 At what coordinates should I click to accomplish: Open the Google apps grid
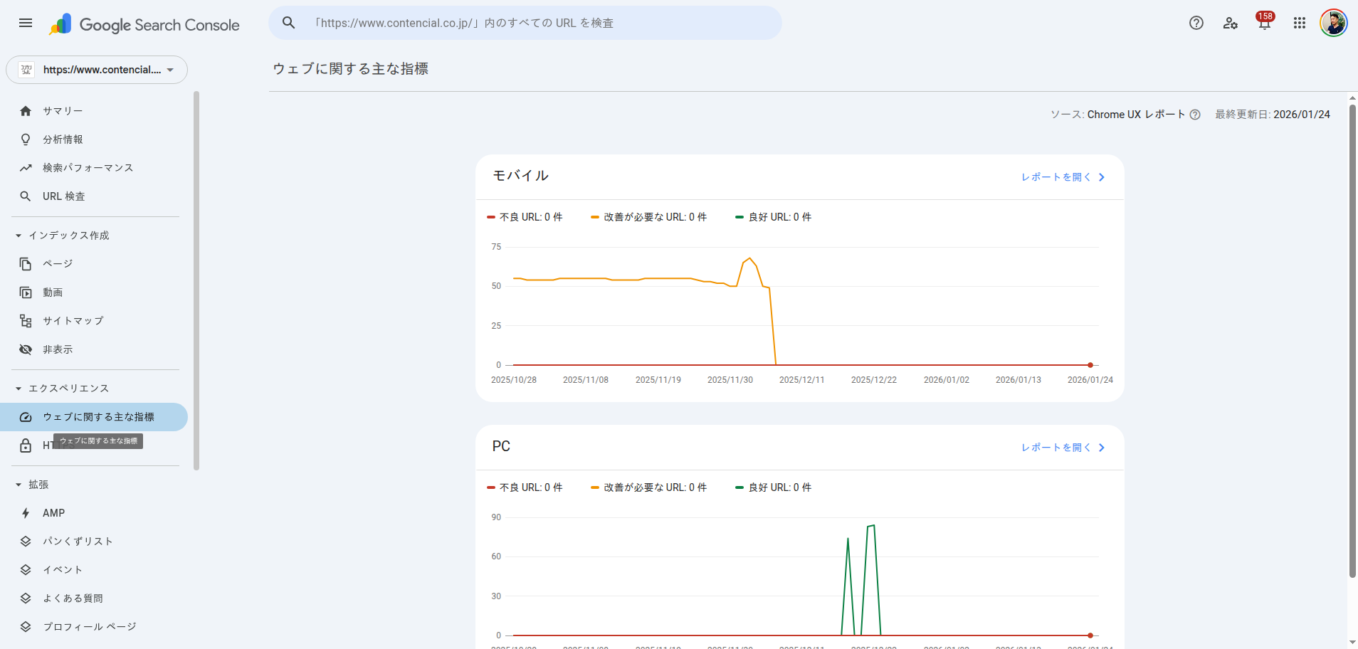coord(1300,23)
